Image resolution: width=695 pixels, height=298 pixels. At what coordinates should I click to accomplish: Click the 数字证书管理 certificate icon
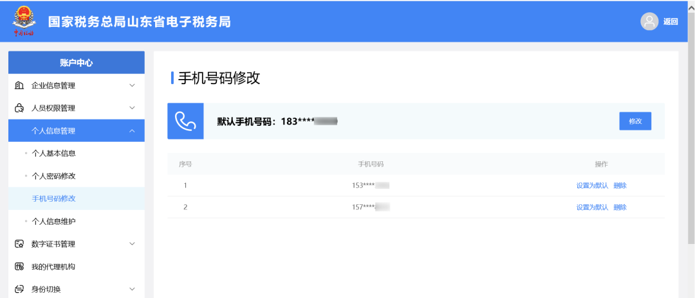coord(19,243)
